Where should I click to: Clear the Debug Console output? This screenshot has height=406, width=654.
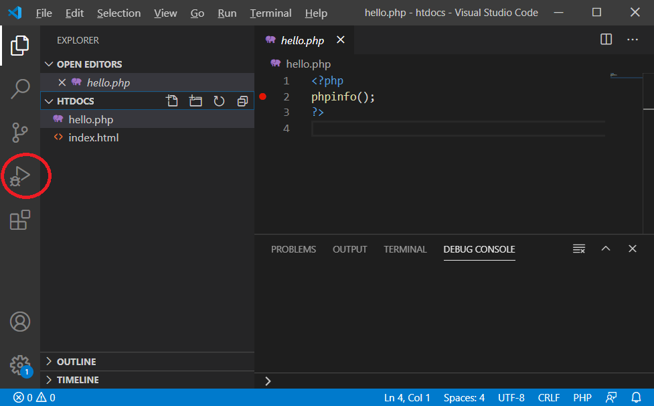(579, 249)
